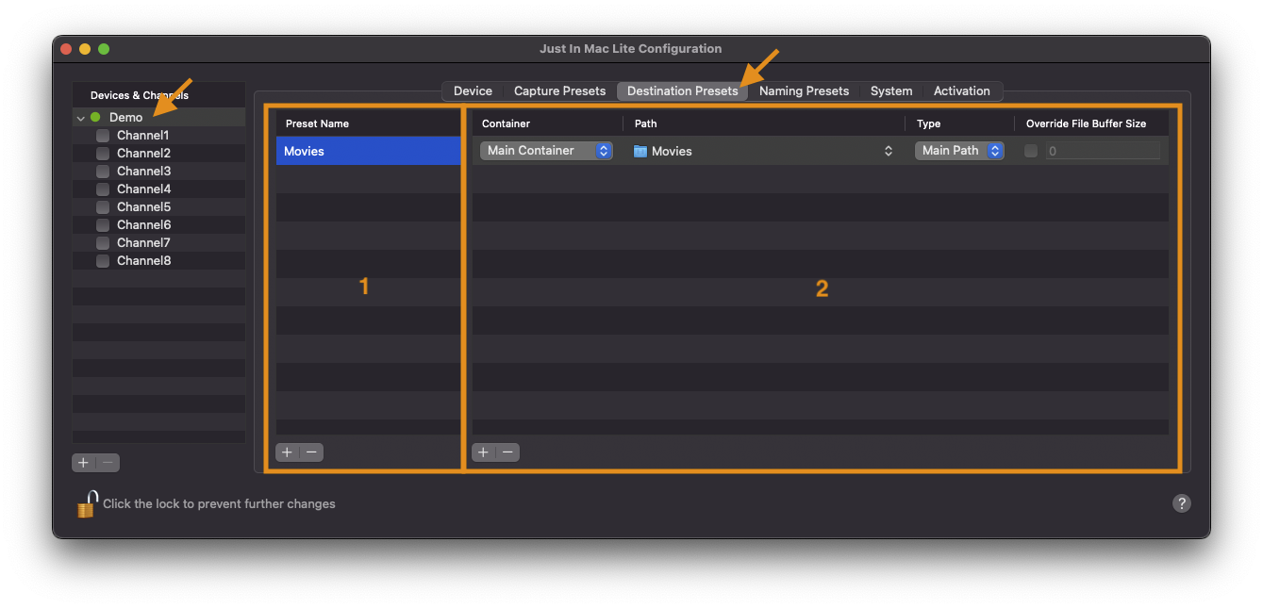Viewport: 1263px width, 608px height.
Task: Click the blue Movies folder icon
Action: point(640,151)
